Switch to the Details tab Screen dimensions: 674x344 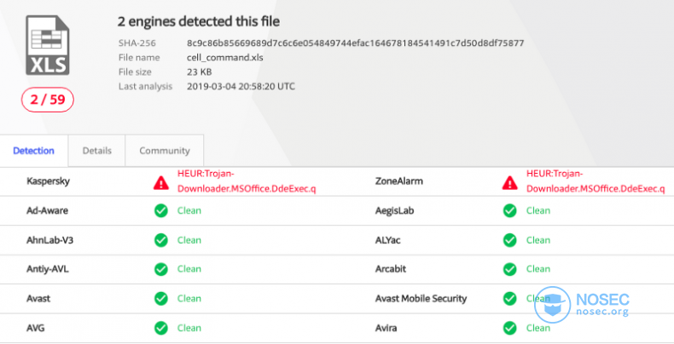click(96, 151)
